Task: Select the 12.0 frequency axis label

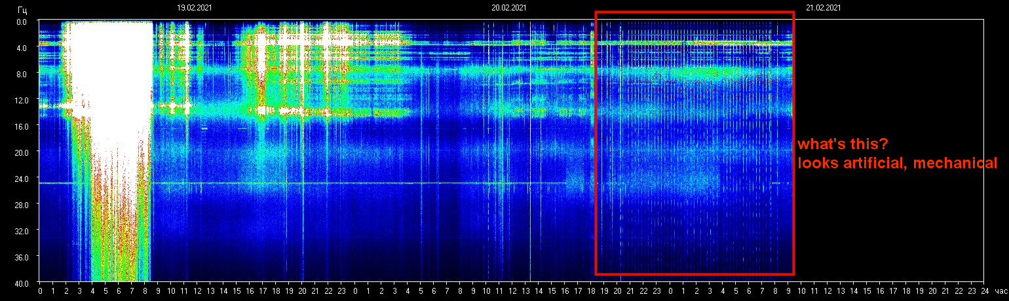Action: tap(20, 100)
